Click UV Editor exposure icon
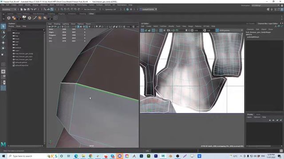Screen dimensions: 284x159 click(192, 30)
